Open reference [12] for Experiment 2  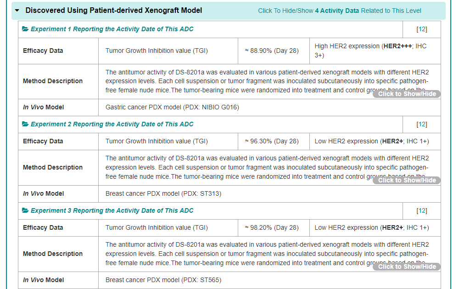pos(421,124)
